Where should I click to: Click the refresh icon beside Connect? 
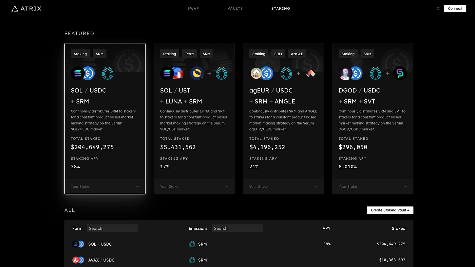coord(438,8)
